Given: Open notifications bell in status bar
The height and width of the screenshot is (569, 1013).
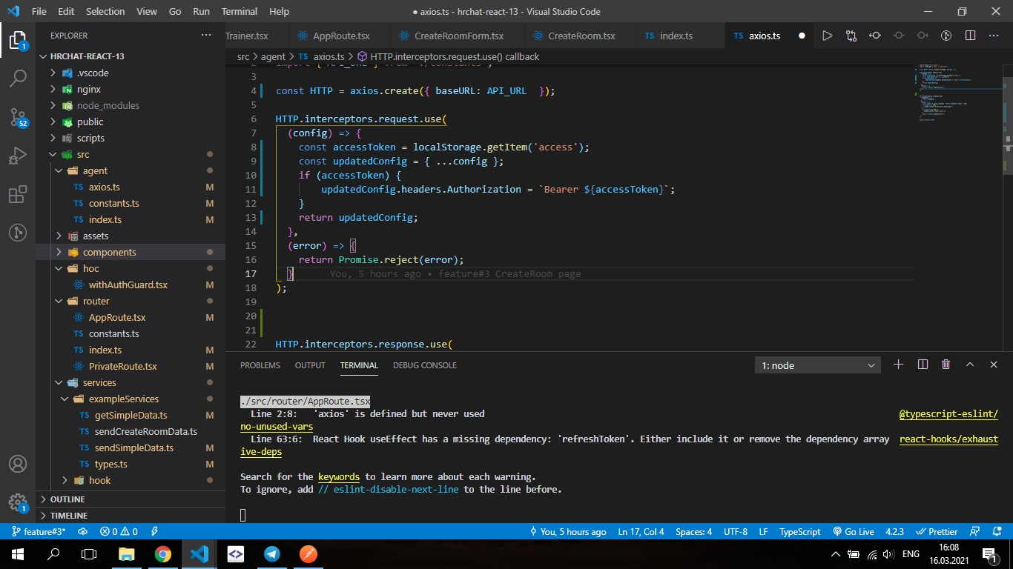Looking at the screenshot, I should [998, 532].
